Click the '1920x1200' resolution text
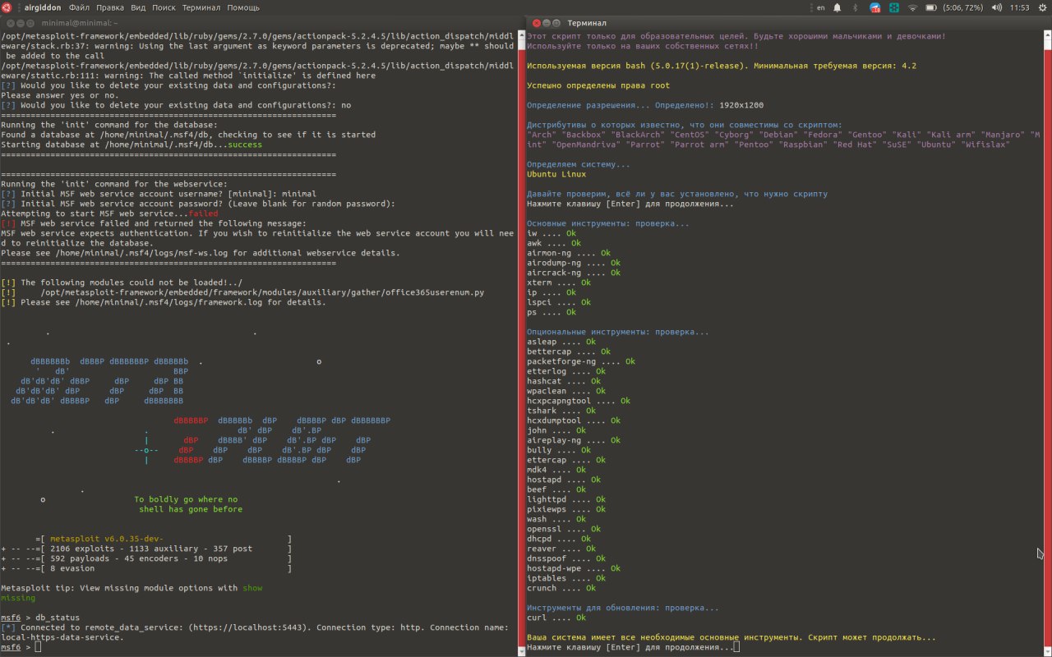Image resolution: width=1052 pixels, height=657 pixels. click(x=741, y=105)
